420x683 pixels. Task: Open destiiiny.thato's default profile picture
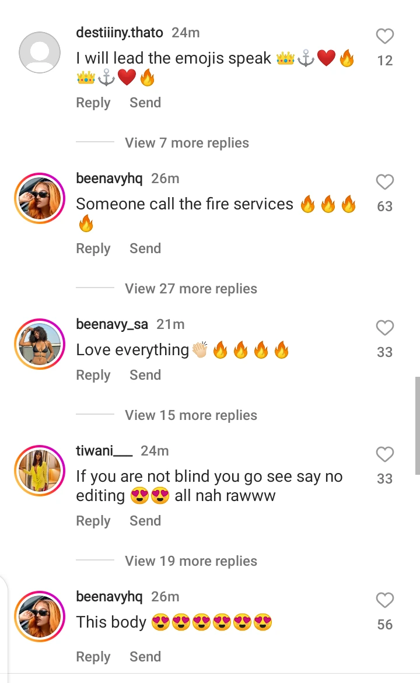coord(40,52)
